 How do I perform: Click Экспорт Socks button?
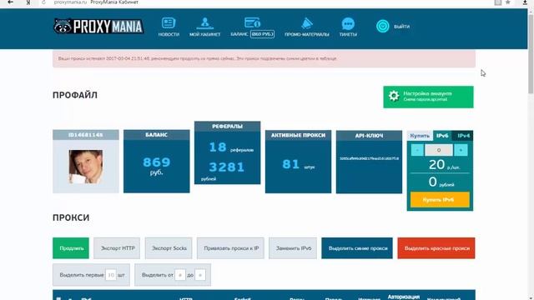[169, 248]
